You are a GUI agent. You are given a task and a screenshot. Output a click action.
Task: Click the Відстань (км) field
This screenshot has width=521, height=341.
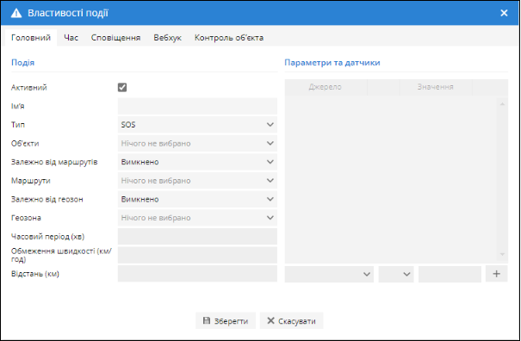[x=197, y=274]
